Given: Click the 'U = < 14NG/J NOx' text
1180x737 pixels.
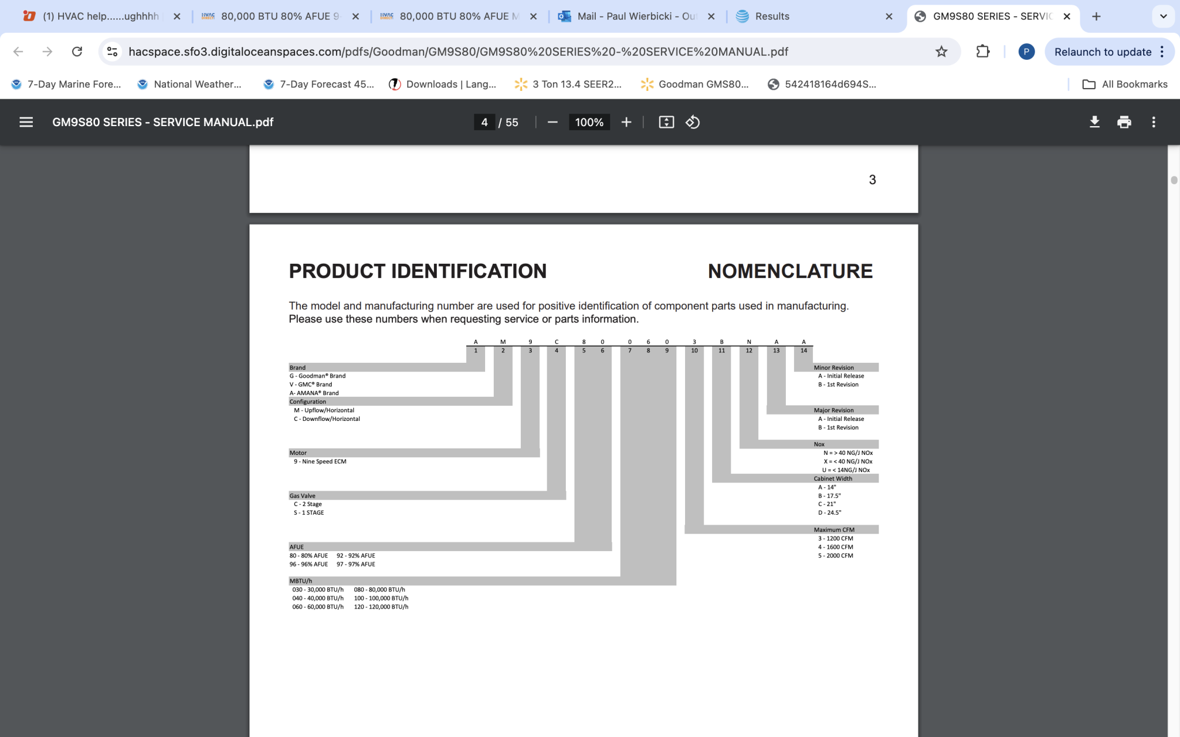Looking at the screenshot, I should point(846,470).
